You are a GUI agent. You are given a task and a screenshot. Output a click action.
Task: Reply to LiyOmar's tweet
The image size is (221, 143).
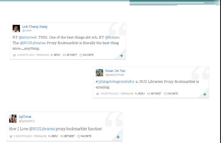(53, 136)
